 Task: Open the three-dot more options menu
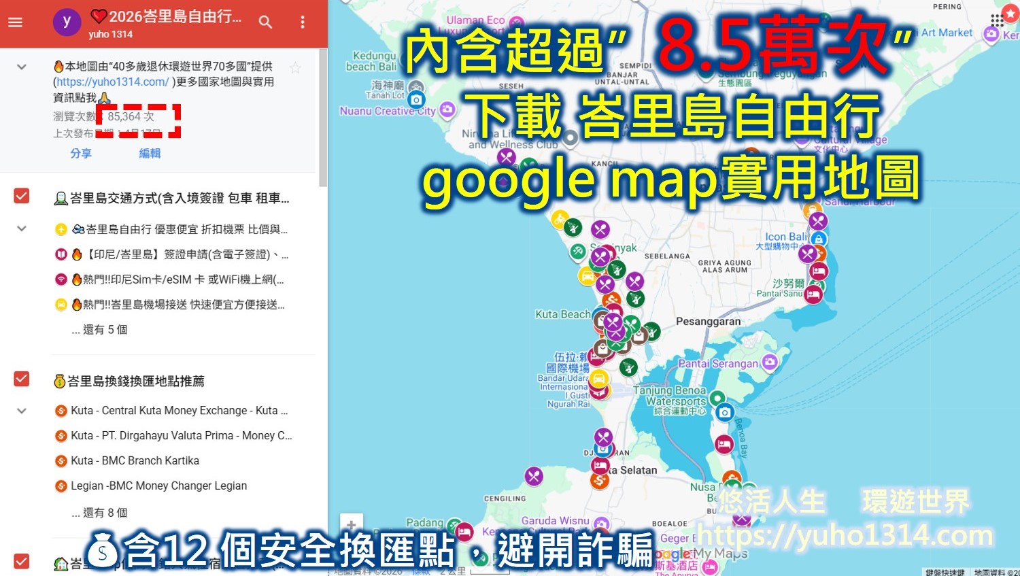303,22
